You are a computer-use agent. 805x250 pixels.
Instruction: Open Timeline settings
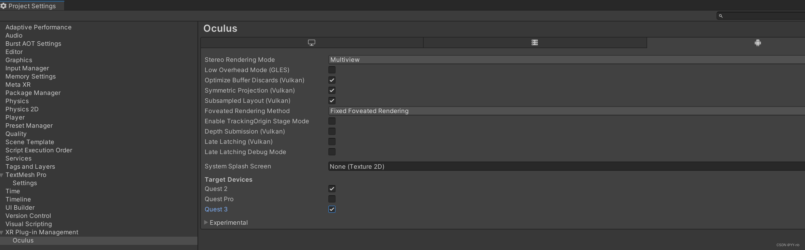[x=18, y=199]
